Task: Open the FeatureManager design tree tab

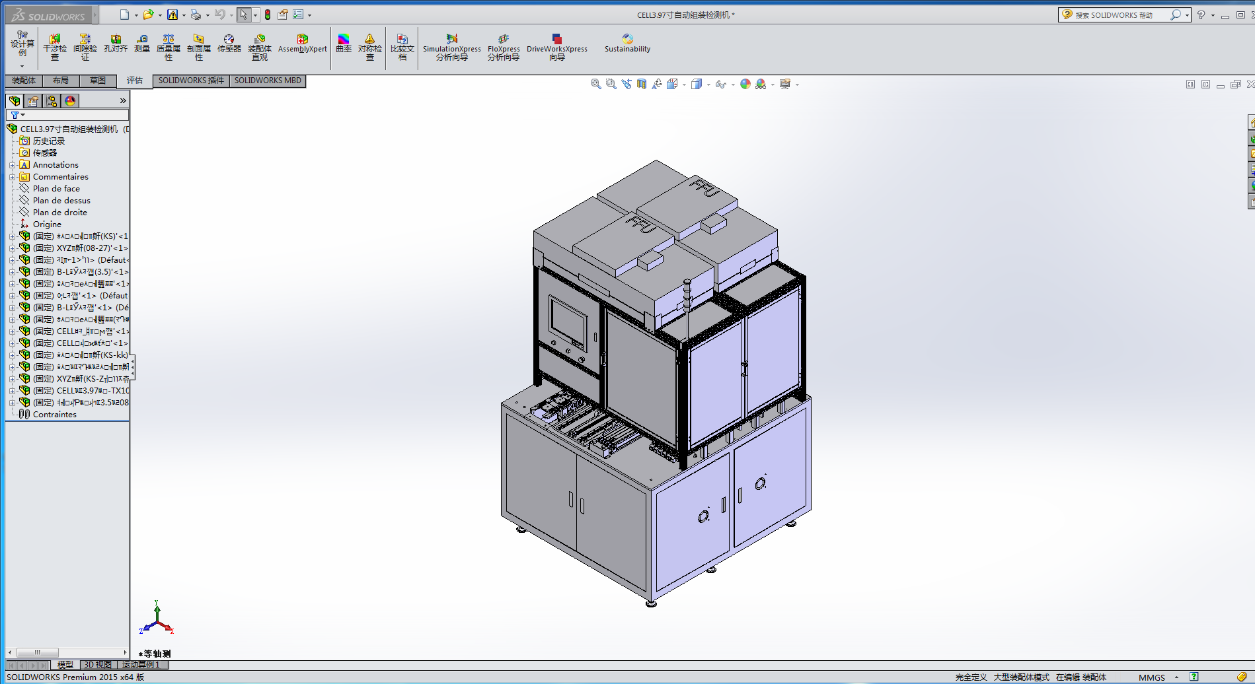Action: coord(15,100)
